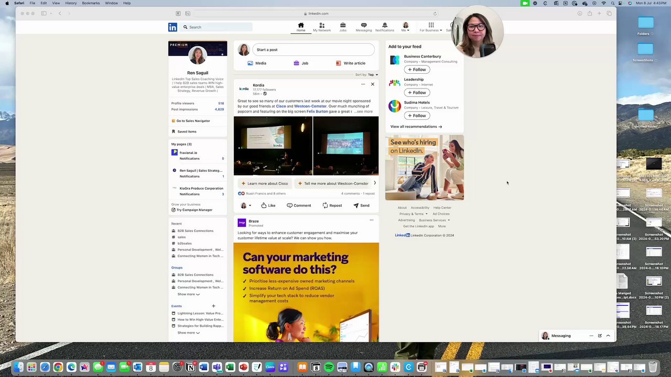Open Kordia post three-dot options
The height and width of the screenshot is (377, 671).
[363, 84]
